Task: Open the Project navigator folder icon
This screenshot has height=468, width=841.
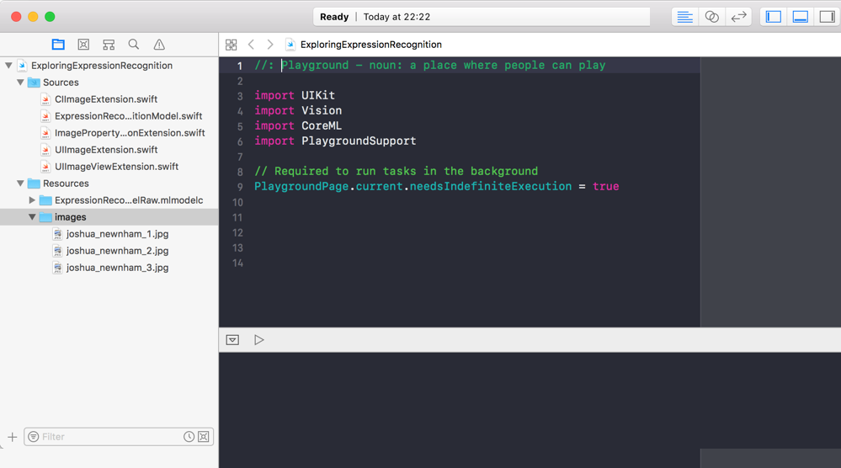Action: pyautogui.click(x=58, y=45)
